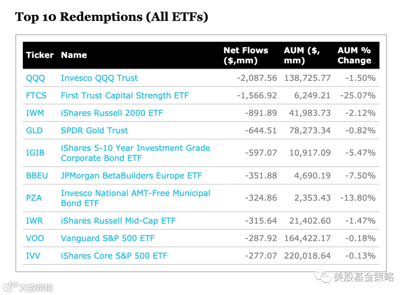This screenshot has width=407, height=295.
Task: Open iShares Core S&P 500 ETF link
Action: click(114, 256)
